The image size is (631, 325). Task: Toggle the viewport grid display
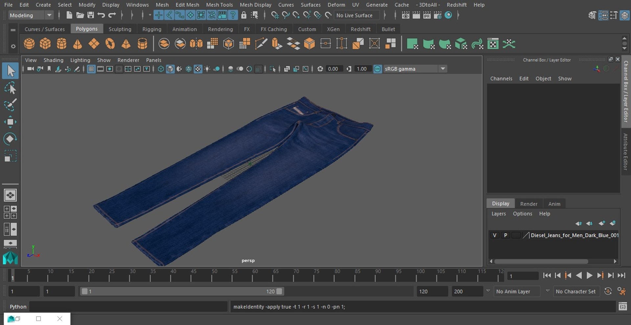coord(91,69)
